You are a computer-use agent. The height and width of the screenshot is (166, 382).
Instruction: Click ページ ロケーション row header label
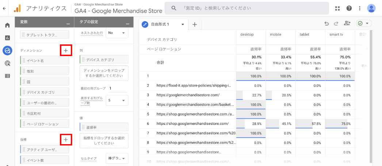tap(164, 49)
